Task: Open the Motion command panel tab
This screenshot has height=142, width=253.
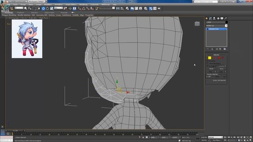Action: (218, 19)
